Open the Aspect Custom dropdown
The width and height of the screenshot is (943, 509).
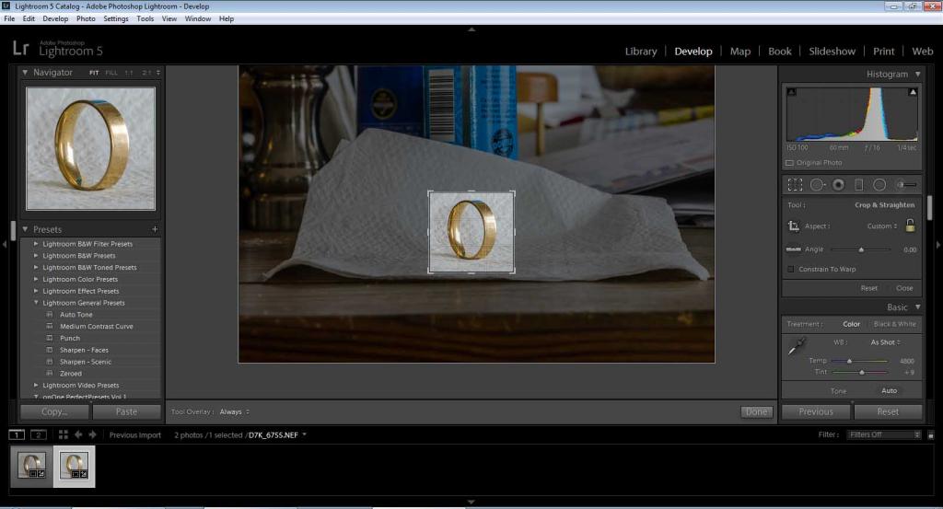pyautogui.click(x=881, y=226)
